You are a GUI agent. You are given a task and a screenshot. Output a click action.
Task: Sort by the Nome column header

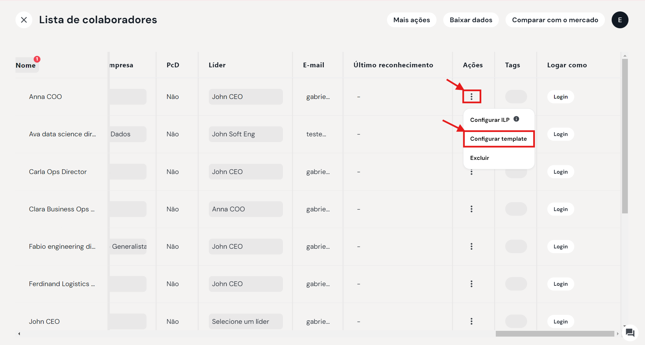point(26,65)
